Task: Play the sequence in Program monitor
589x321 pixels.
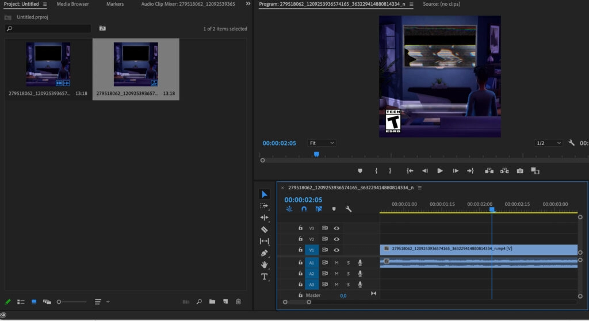Action: 440,171
